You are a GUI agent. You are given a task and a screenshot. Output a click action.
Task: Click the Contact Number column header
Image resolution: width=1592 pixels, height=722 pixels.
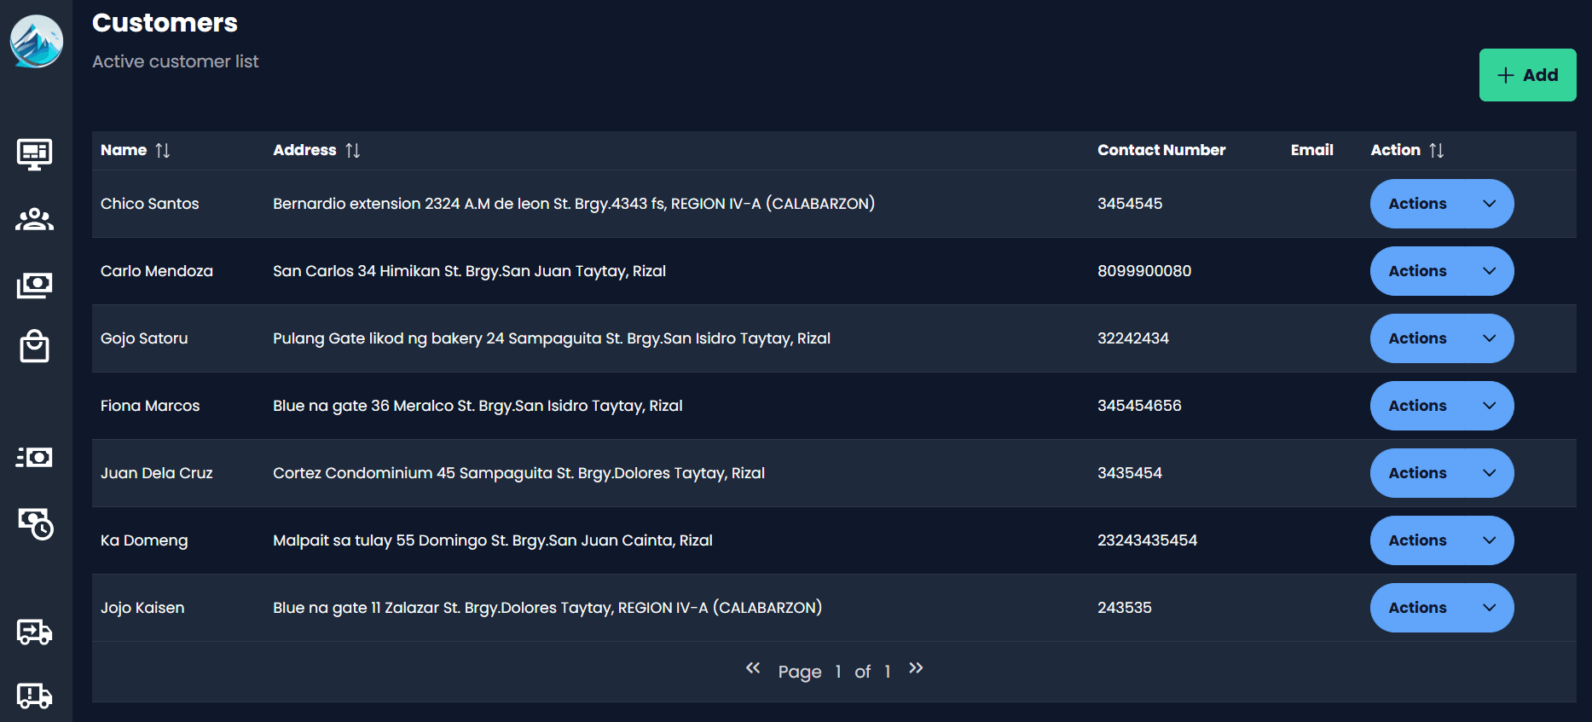(1161, 150)
